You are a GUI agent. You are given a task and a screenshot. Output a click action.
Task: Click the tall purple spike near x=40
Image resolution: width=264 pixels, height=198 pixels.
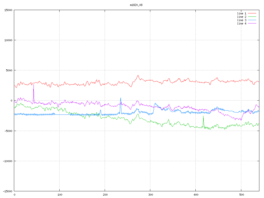click(x=34, y=93)
